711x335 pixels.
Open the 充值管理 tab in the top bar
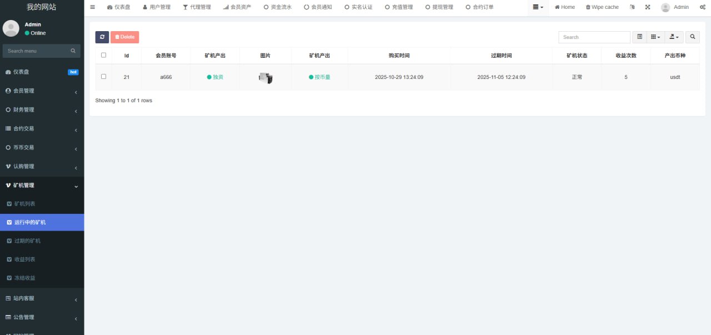[x=399, y=7]
